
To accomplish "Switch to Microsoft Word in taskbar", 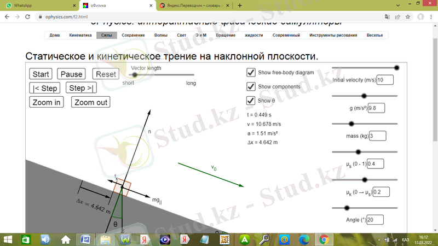I will [x=85, y=239].
